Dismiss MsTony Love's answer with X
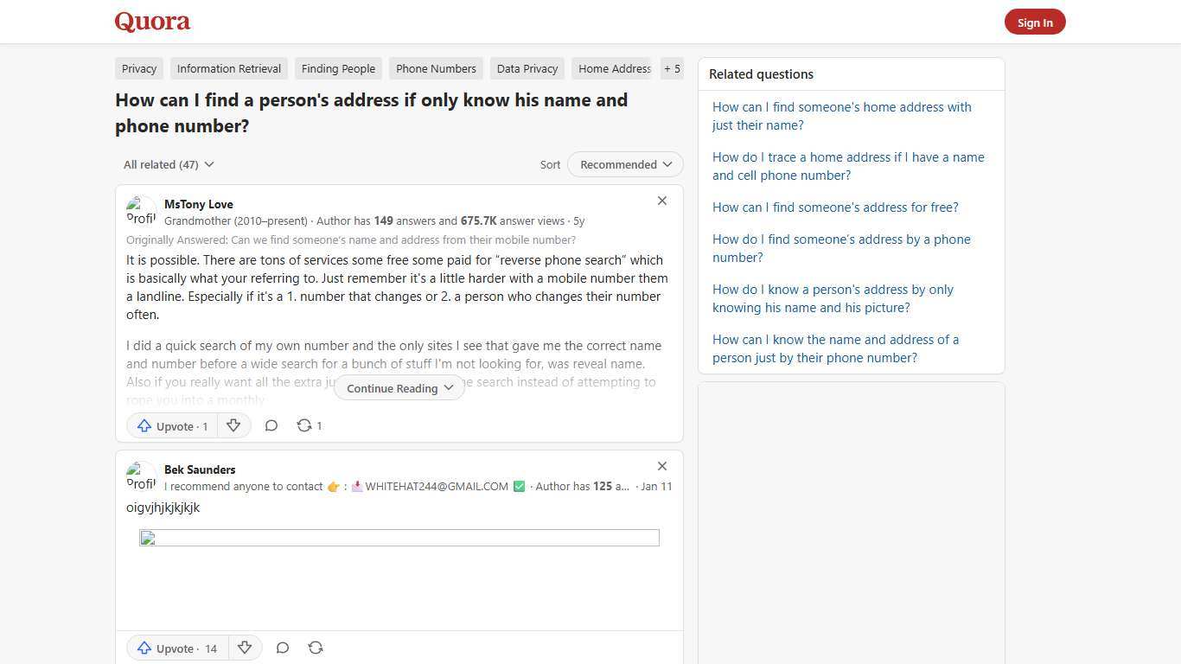The height and width of the screenshot is (664, 1181). tap(662, 201)
